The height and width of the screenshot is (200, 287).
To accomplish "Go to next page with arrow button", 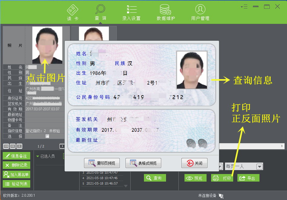I will [x=62, y=146].
